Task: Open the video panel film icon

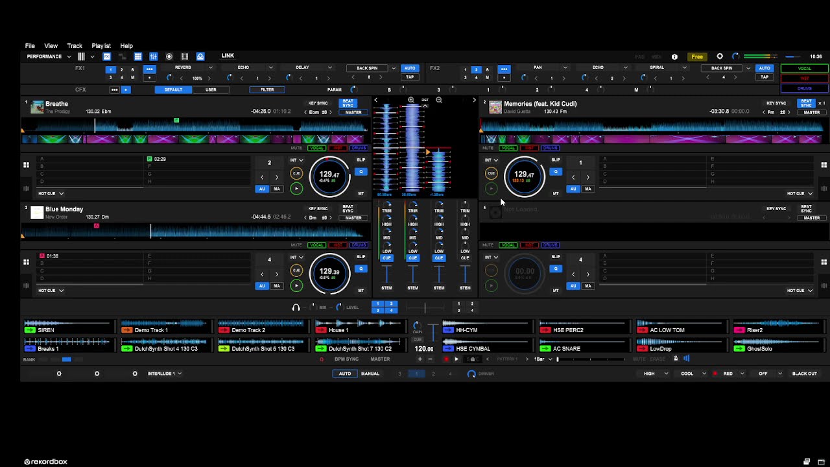Action: (x=185, y=56)
